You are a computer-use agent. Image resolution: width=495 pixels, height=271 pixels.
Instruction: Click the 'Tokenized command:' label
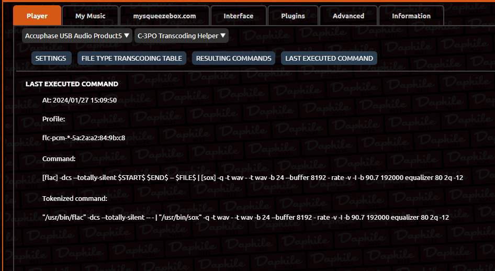(x=75, y=198)
